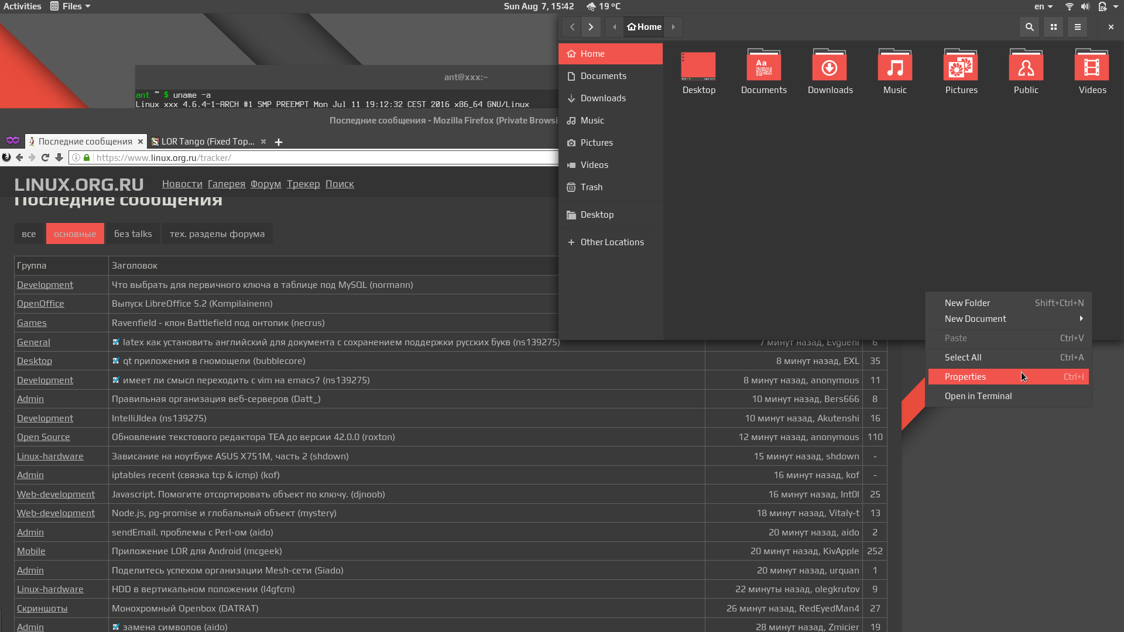Switch to the LOR Tango tab
The width and height of the screenshot is (1124, 632).
point(208,142)
